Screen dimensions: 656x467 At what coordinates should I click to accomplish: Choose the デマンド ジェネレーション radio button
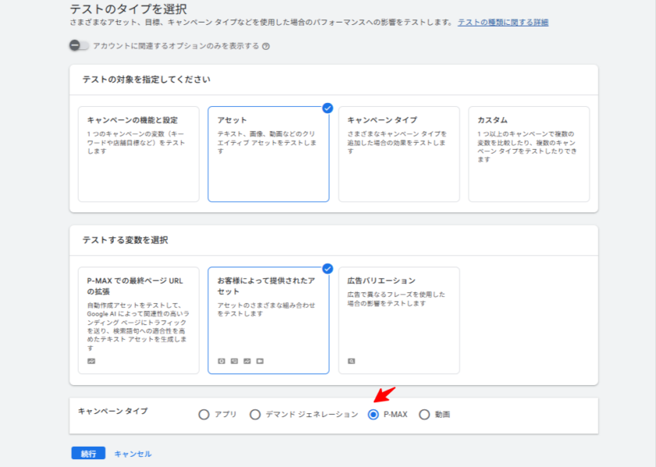pyautogui.click(x=255, y=415)
